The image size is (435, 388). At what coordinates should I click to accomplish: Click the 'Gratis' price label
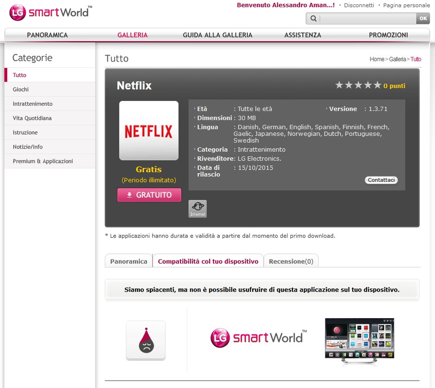click(149, 169)
